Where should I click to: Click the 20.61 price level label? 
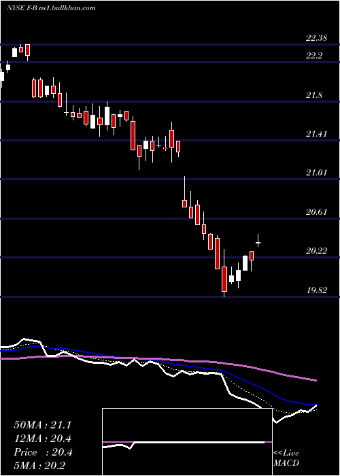click(x=316, y=212)
